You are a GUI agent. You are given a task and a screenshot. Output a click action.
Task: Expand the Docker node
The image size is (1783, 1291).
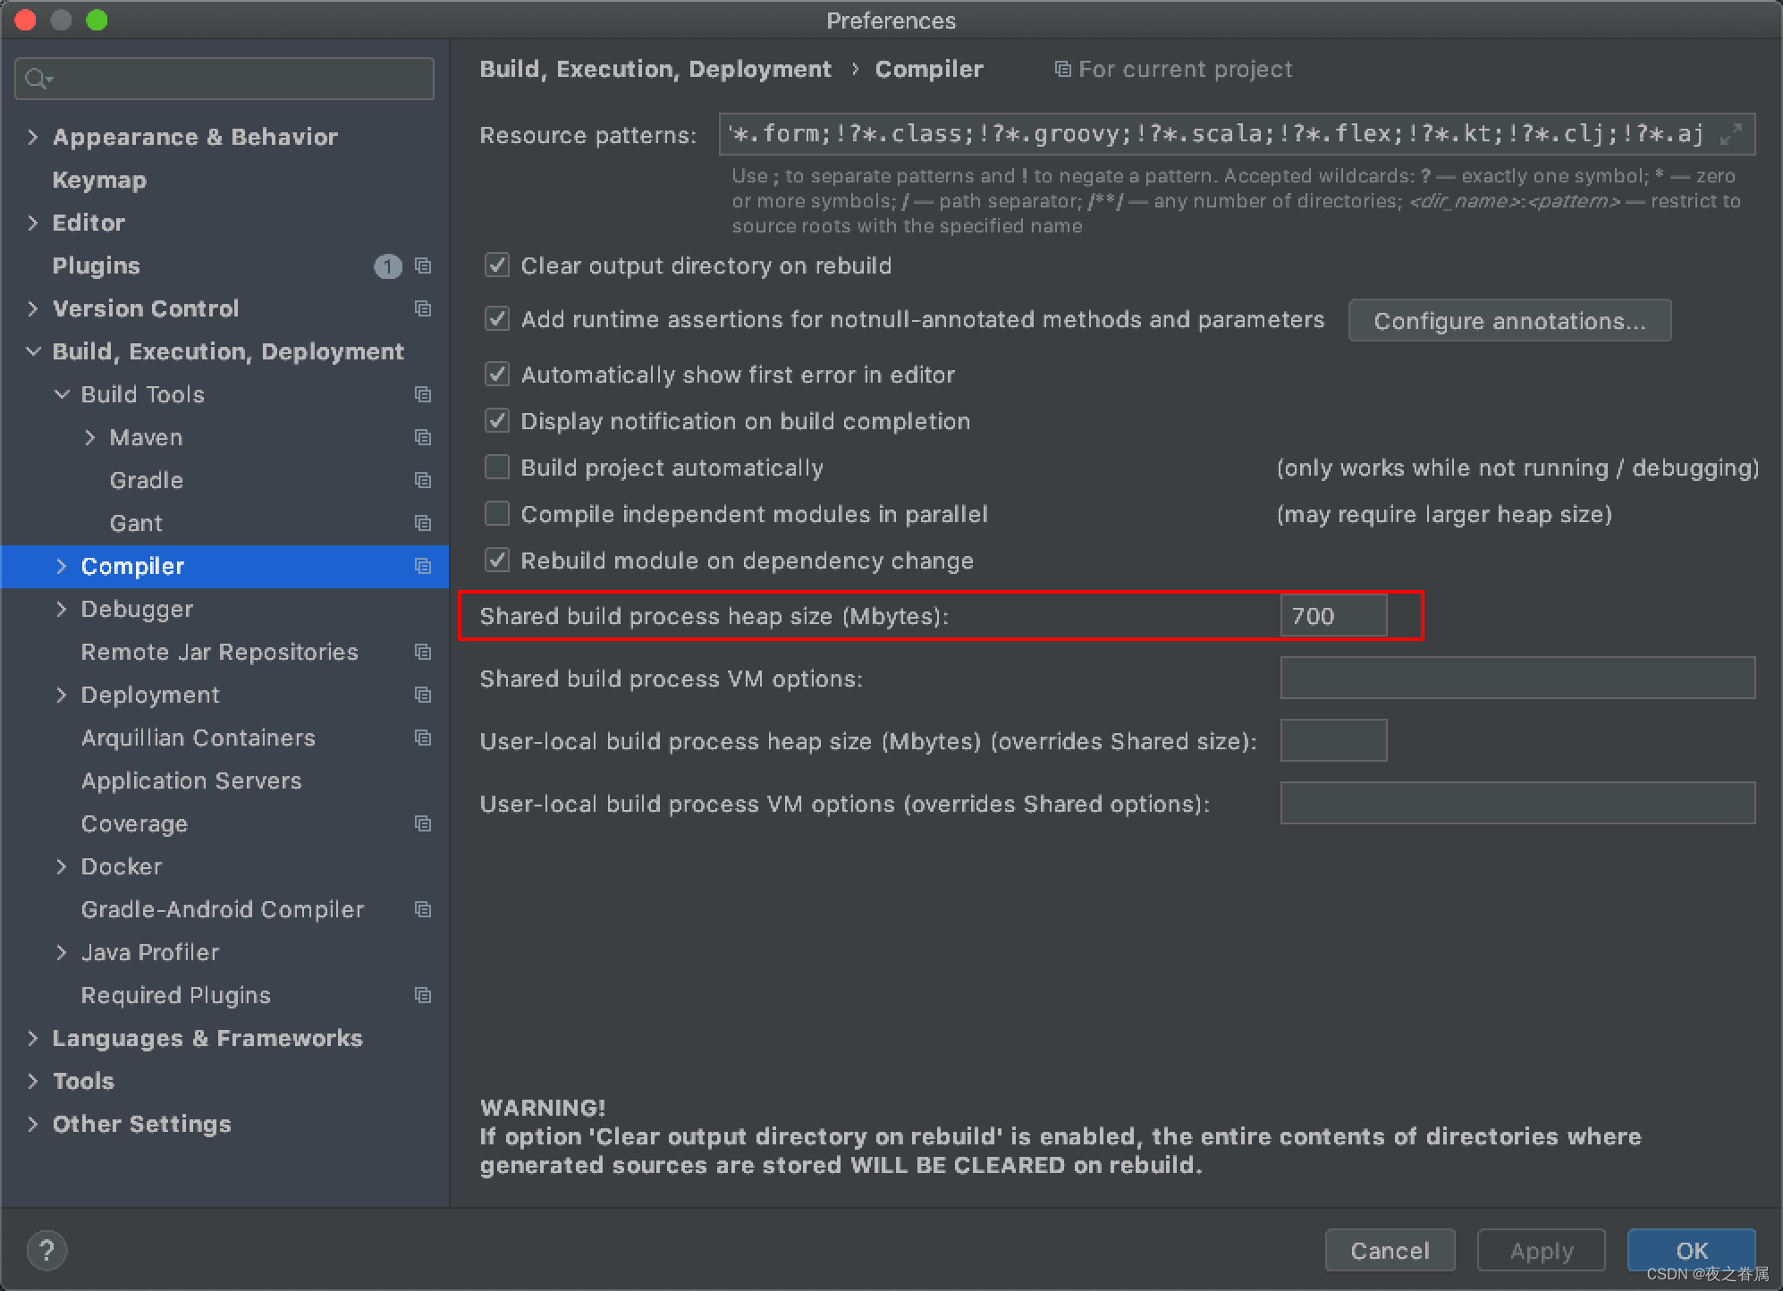(62, 866)
